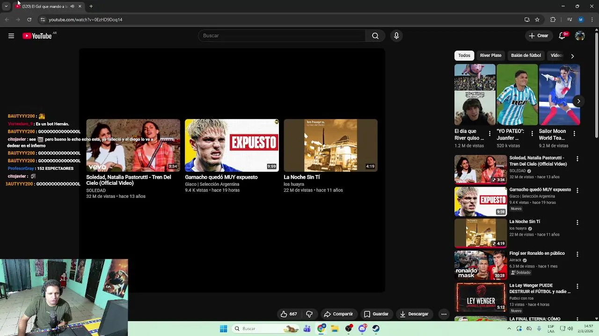Screen dimensions: 599x336
Task: Open options for the Sailor Moon World Team short
Action: [574, 133]
